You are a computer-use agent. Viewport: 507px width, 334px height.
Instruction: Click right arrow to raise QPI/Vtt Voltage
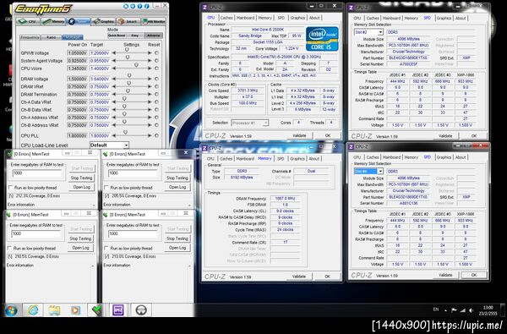point(150,52)
